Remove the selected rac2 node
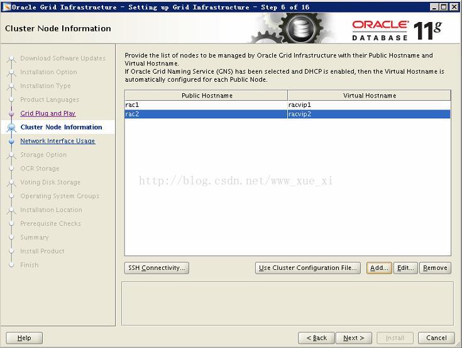This screenshot has width=462, height=348. pyautogui.click(x=435, y=268)
